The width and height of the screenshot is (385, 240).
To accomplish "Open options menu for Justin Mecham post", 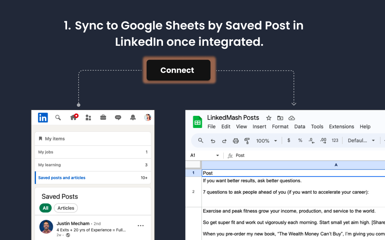I will [141, 226].
